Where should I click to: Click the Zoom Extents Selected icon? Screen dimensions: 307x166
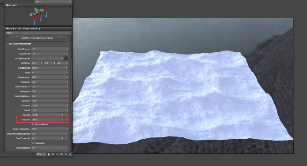(66, 154)
